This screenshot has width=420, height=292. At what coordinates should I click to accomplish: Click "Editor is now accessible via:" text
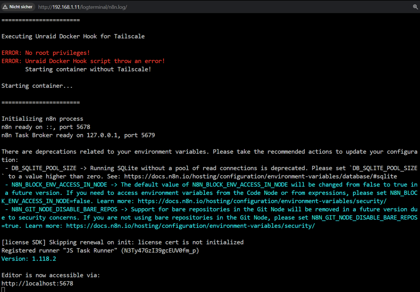point(51,275)
